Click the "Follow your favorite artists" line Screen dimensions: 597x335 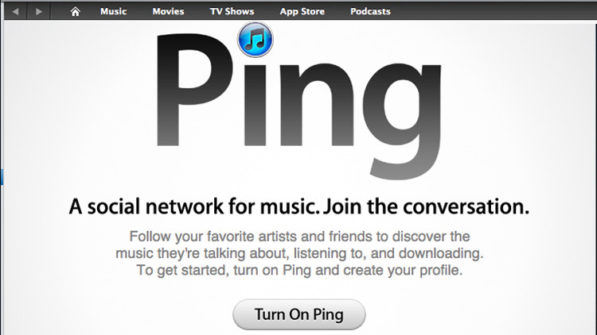tap(299, 237)
